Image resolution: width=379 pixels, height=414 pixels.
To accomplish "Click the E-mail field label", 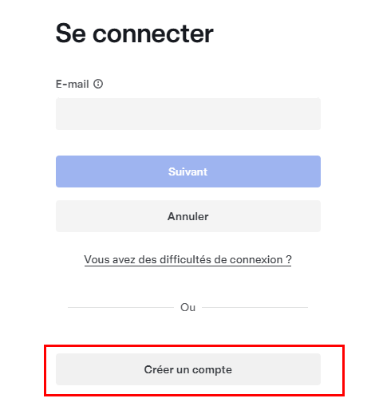I will 72,84.
